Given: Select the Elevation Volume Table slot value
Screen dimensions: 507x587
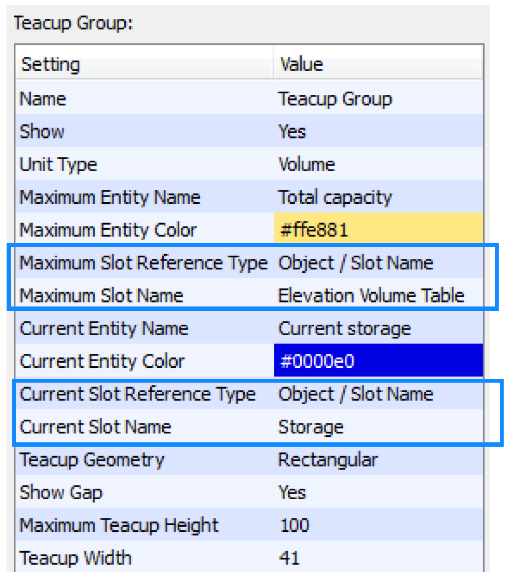Looking at the screenshot, I should pyautogui.click(x=371, y=295).
